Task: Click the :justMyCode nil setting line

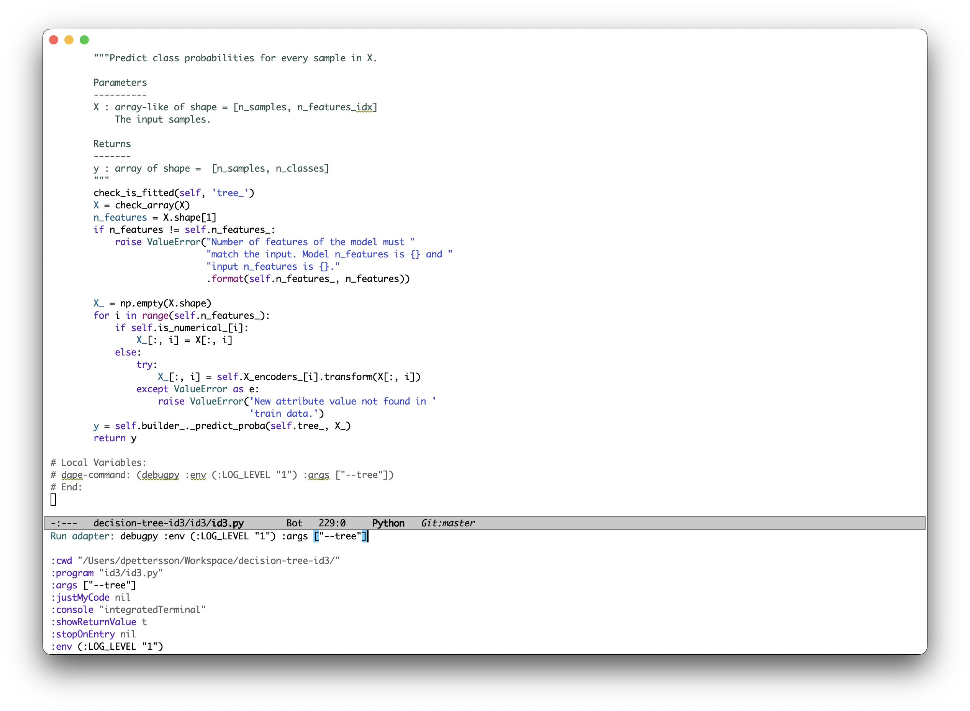Action: [90, 597]
